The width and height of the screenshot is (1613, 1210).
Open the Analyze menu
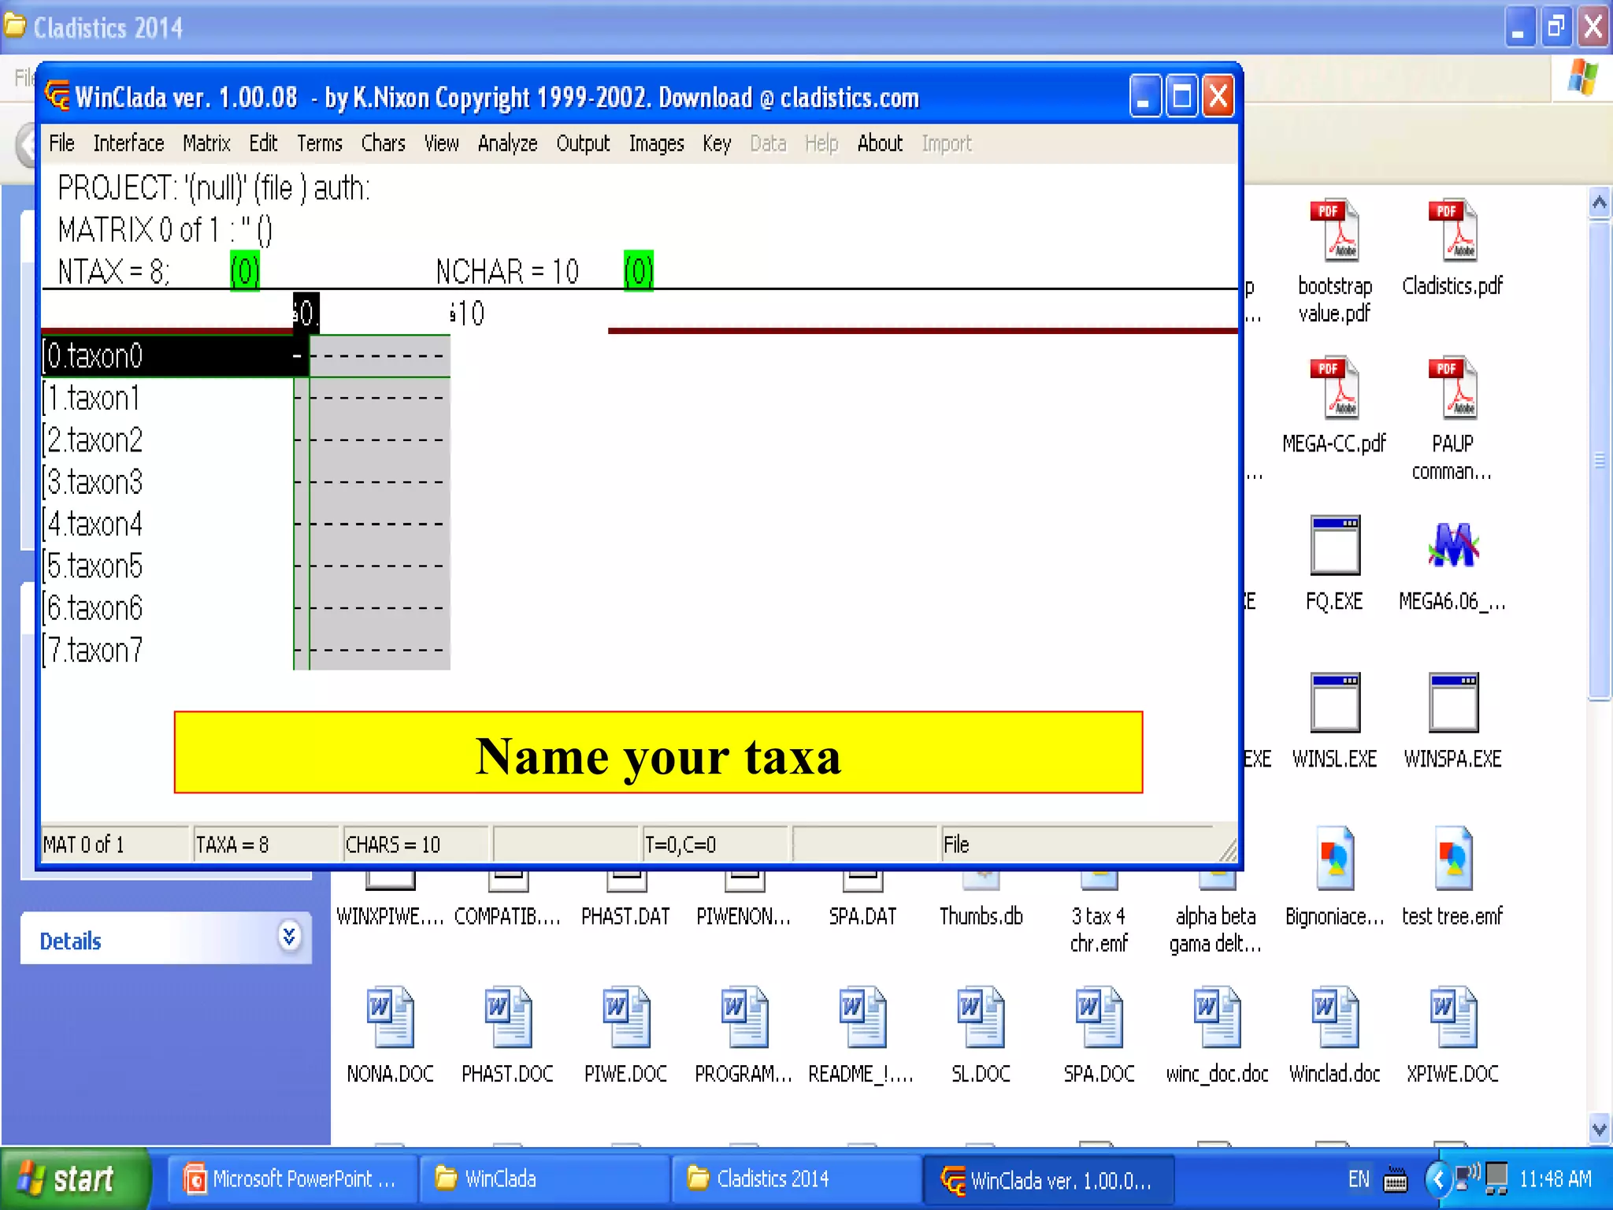[x=507, y=143]
